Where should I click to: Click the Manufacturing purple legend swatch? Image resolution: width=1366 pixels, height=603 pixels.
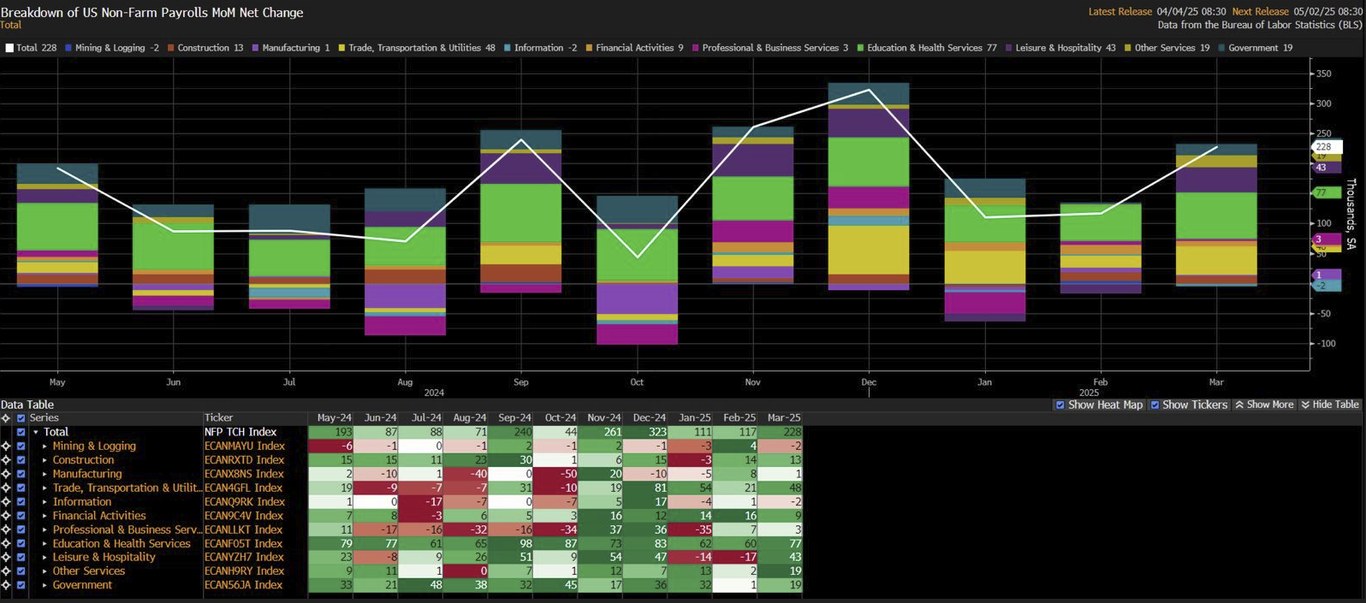[255, 49]
